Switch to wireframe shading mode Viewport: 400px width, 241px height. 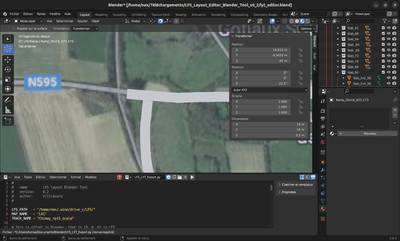click(x=292, y=21)
